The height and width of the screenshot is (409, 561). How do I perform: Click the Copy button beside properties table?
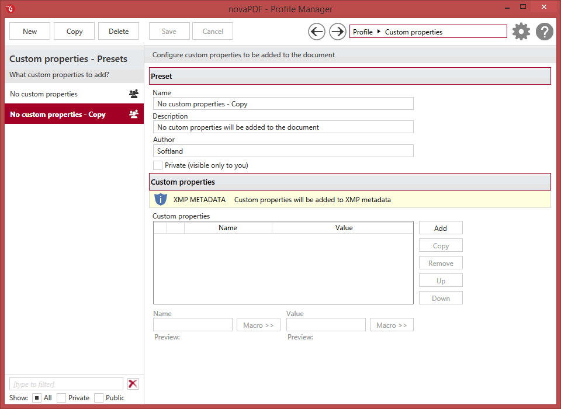[x=441, y=245]
